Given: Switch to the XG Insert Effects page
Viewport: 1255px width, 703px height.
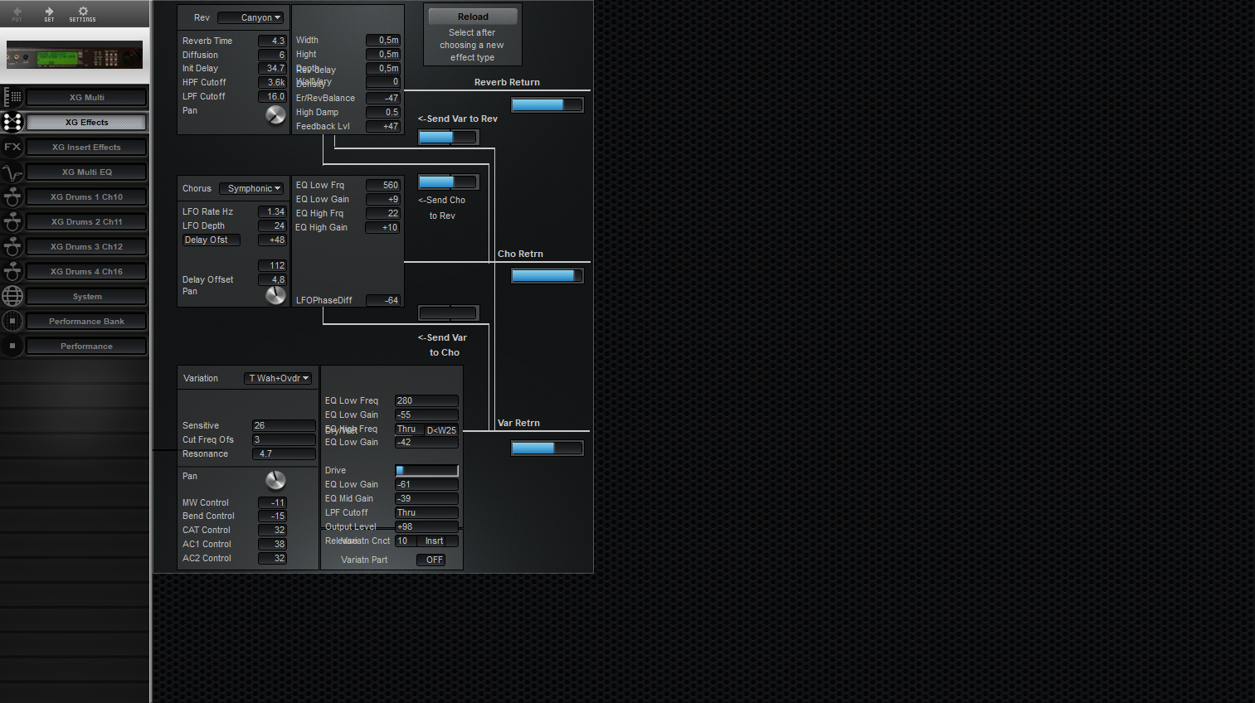Looking at the screenshot, I should point(86,148).
